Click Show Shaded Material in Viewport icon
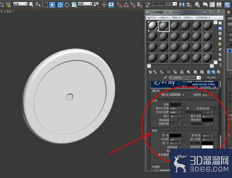Viewport: 232px width, 178px height. point(202,72)
